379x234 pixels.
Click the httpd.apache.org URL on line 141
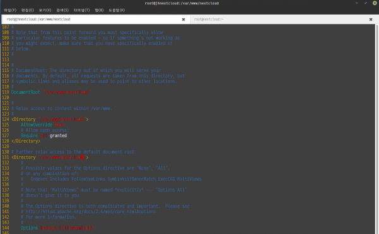pyautogui.click(x=90, y=212)
